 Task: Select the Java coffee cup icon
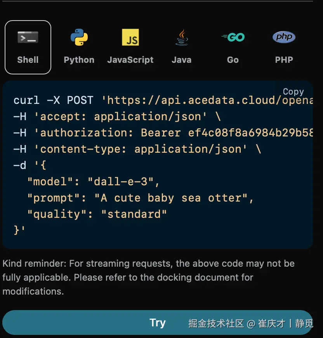pyautogui.click(x=182, y=37)
